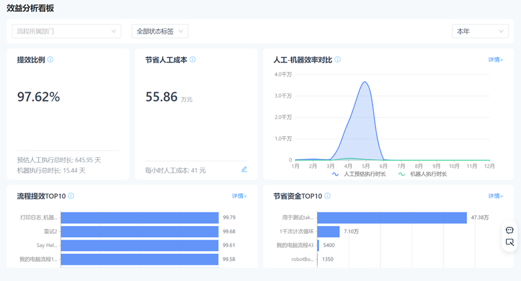Click the feedback search icon below chatbot
The height and width of the screenshot is (281, 521).
(x=509, y=242)
